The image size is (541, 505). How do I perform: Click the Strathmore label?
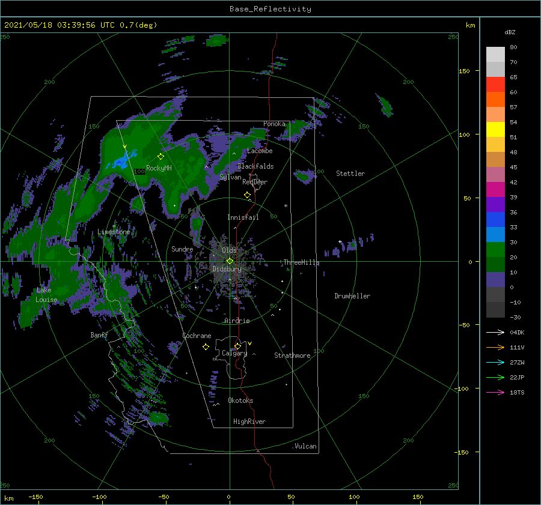[292, 355]
